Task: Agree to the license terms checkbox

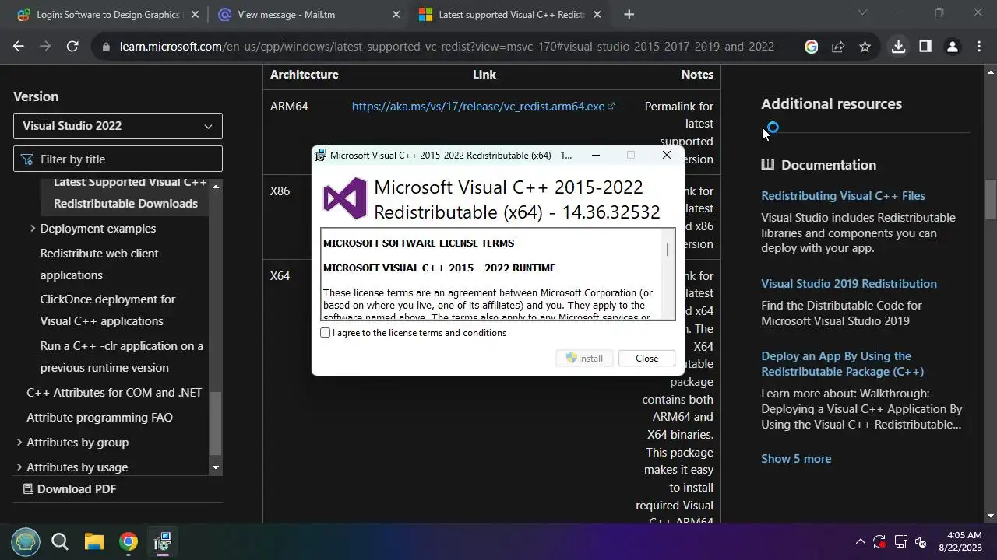Action: tap(326, 333)
